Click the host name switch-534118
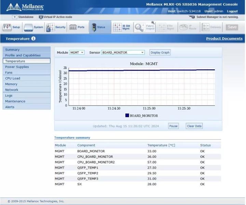 click(x=189, y=11)
